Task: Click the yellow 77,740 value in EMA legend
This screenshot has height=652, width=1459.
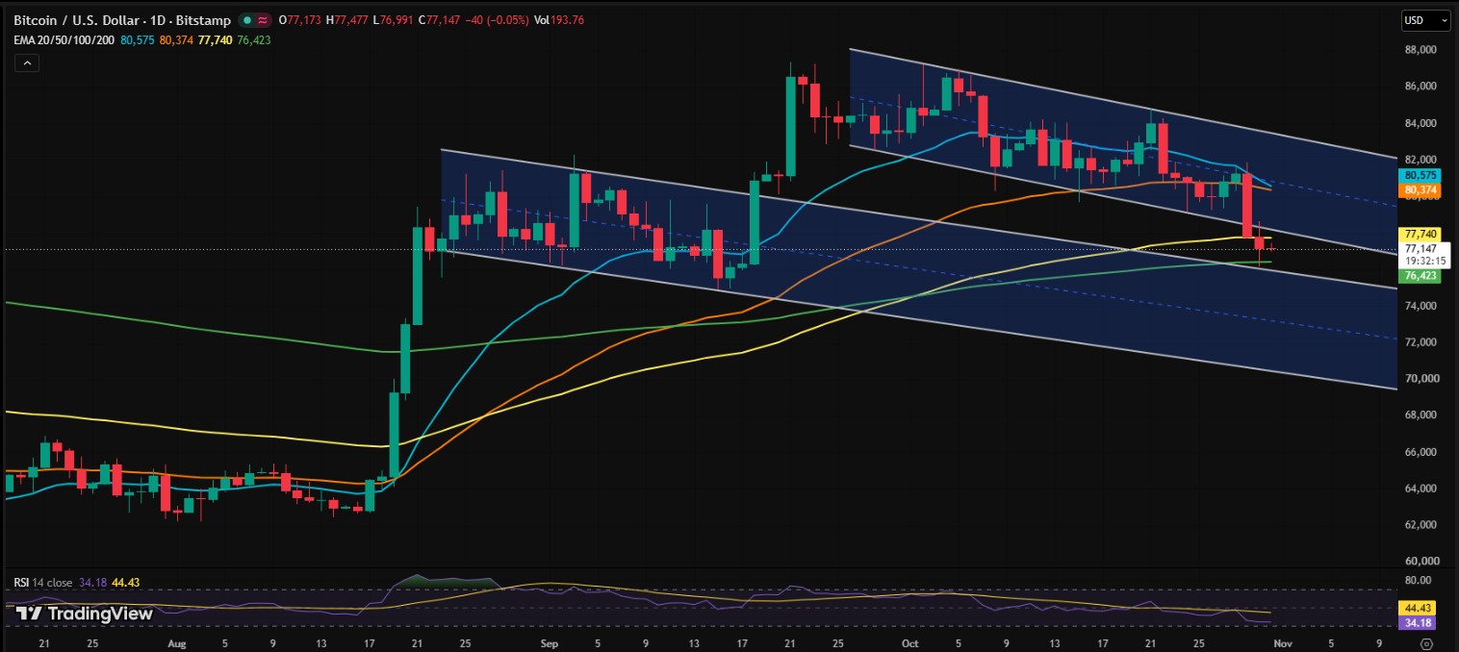Action: tap(214, 40)
